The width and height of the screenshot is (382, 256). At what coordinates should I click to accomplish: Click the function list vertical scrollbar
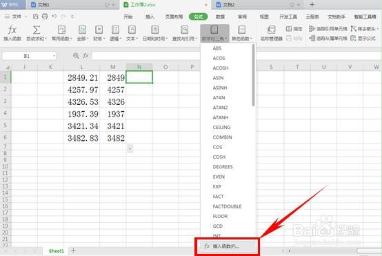pos(253,75)
